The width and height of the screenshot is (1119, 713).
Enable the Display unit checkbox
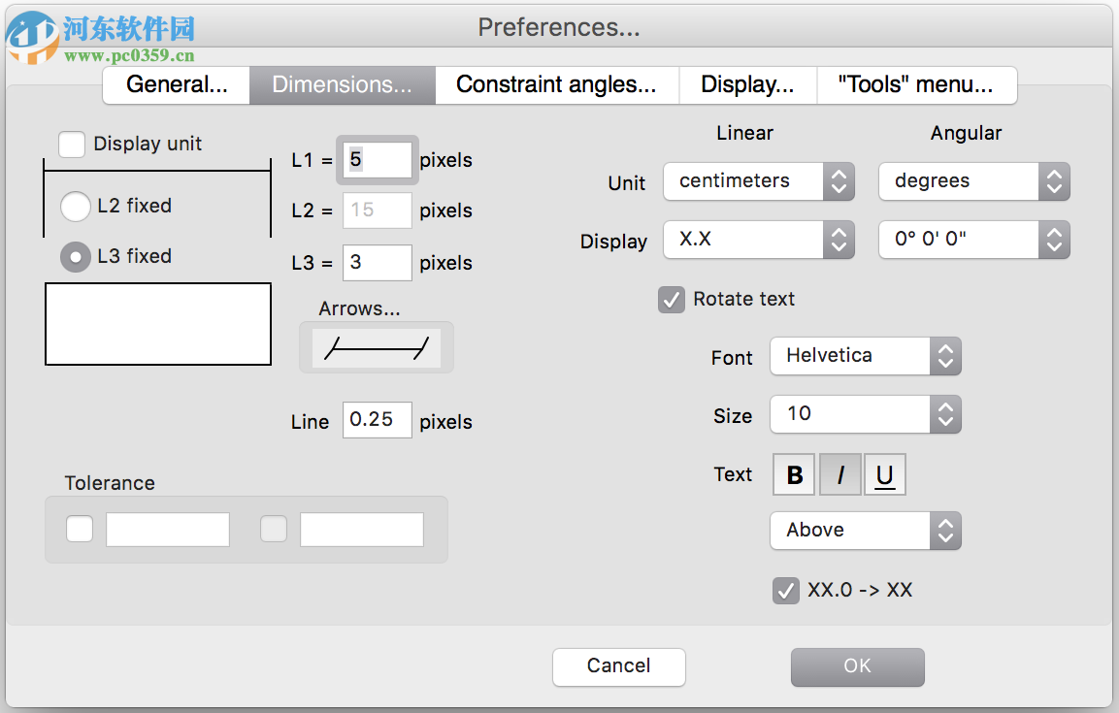point(72,143)
